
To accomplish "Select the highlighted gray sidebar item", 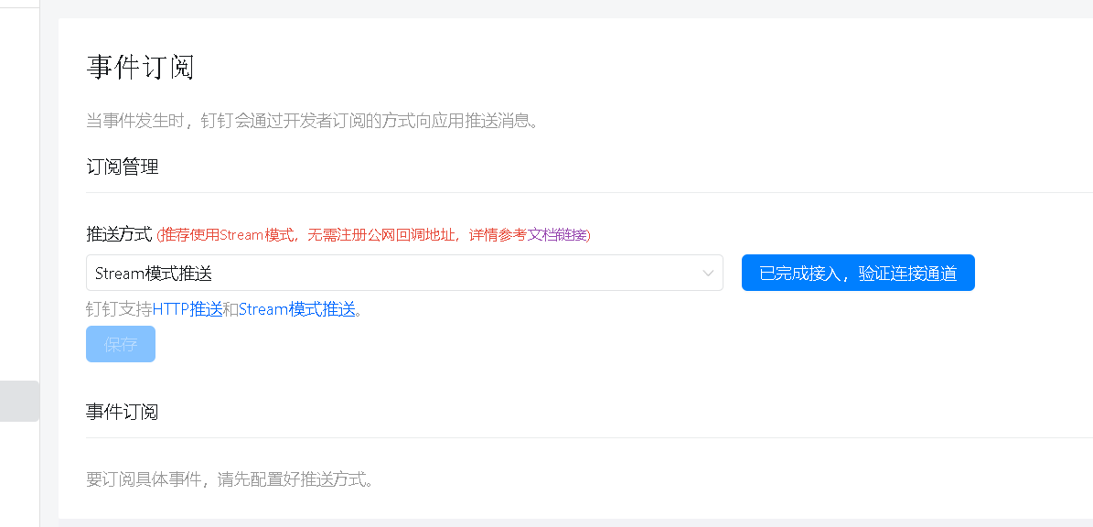I will pos(19,401).
